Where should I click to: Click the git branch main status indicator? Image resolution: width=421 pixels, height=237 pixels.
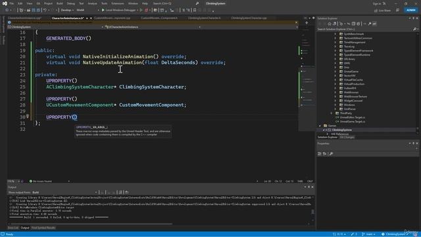point(368,234)
